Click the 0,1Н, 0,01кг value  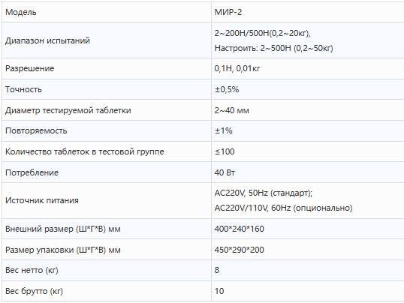pos(237,68)
